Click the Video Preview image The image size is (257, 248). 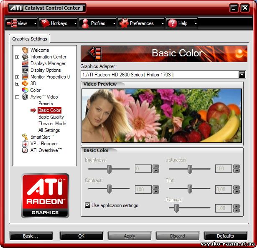162,116
